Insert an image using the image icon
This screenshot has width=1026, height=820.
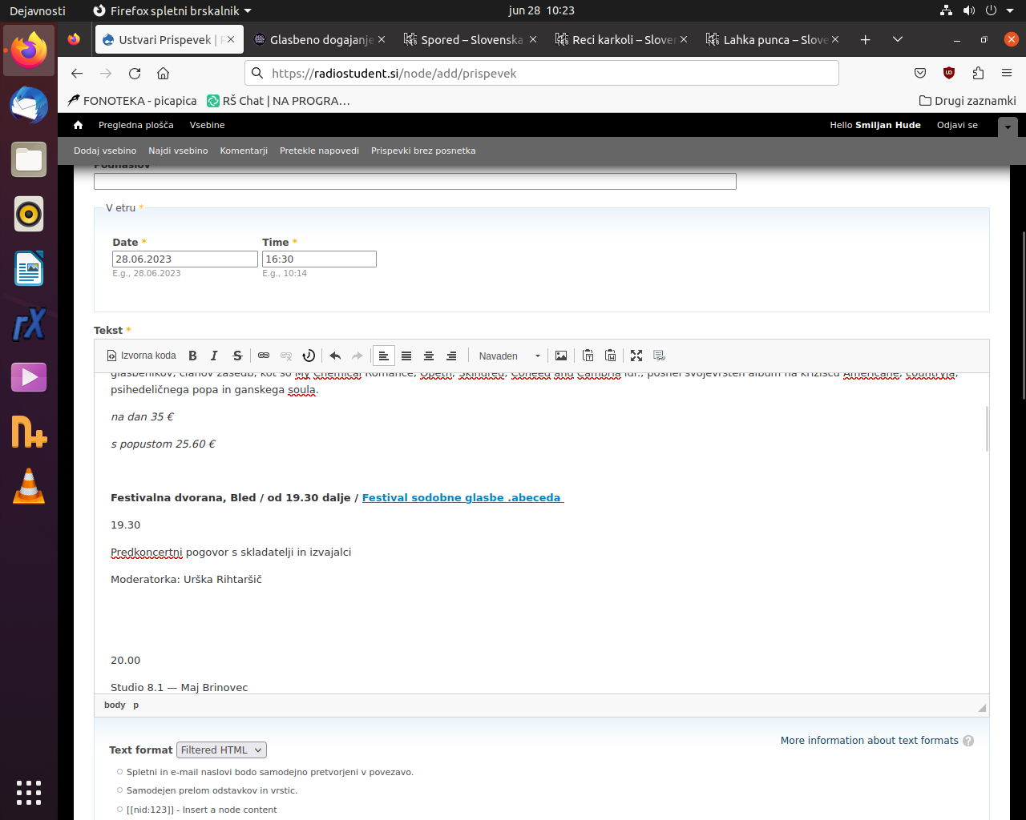(561, 356)
